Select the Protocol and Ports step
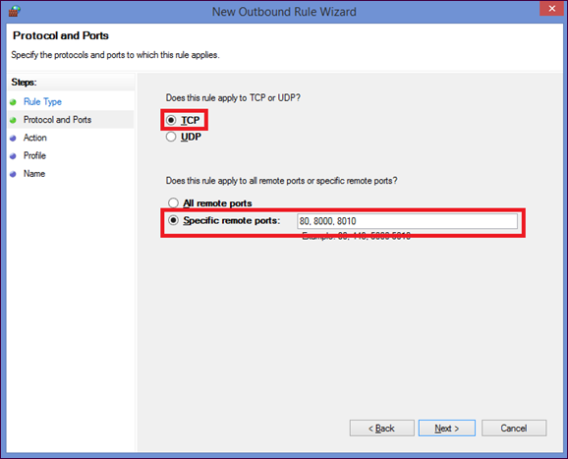568x459 pixels. pos(57,120)
